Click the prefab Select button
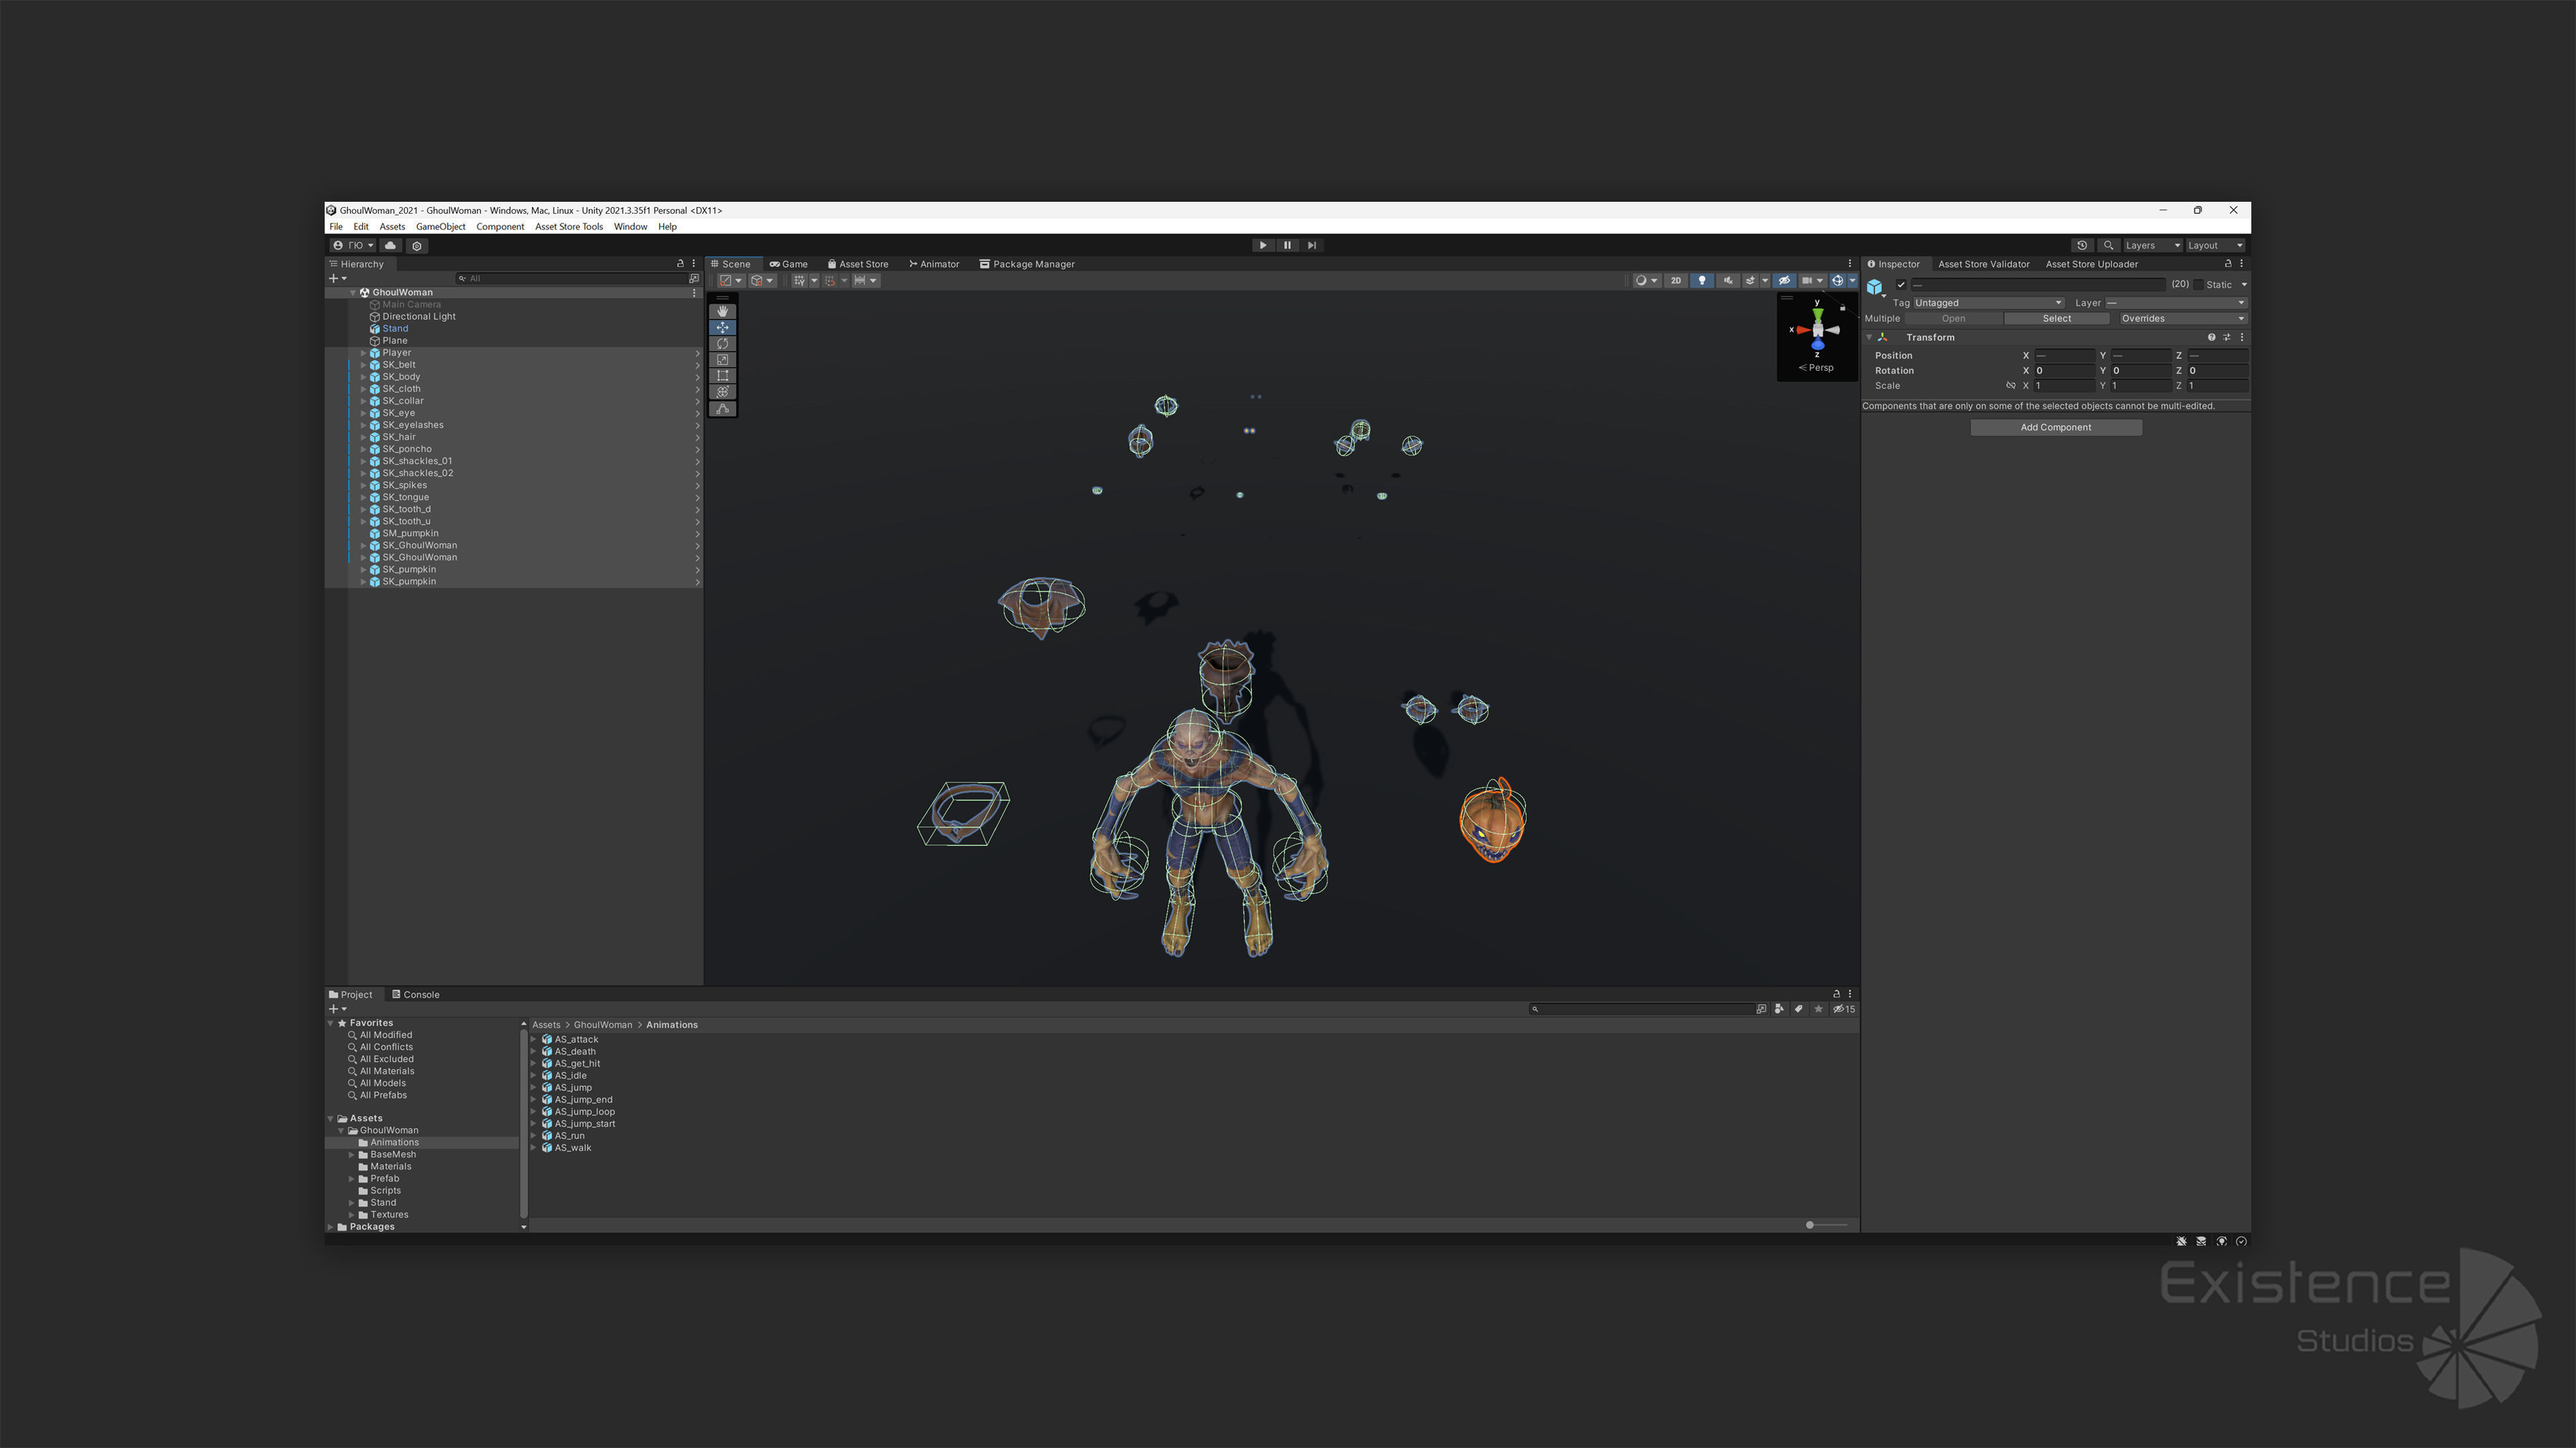Image resolution: width=2576 pixels, height=1448 pixels. click(x=2056, y=319)
